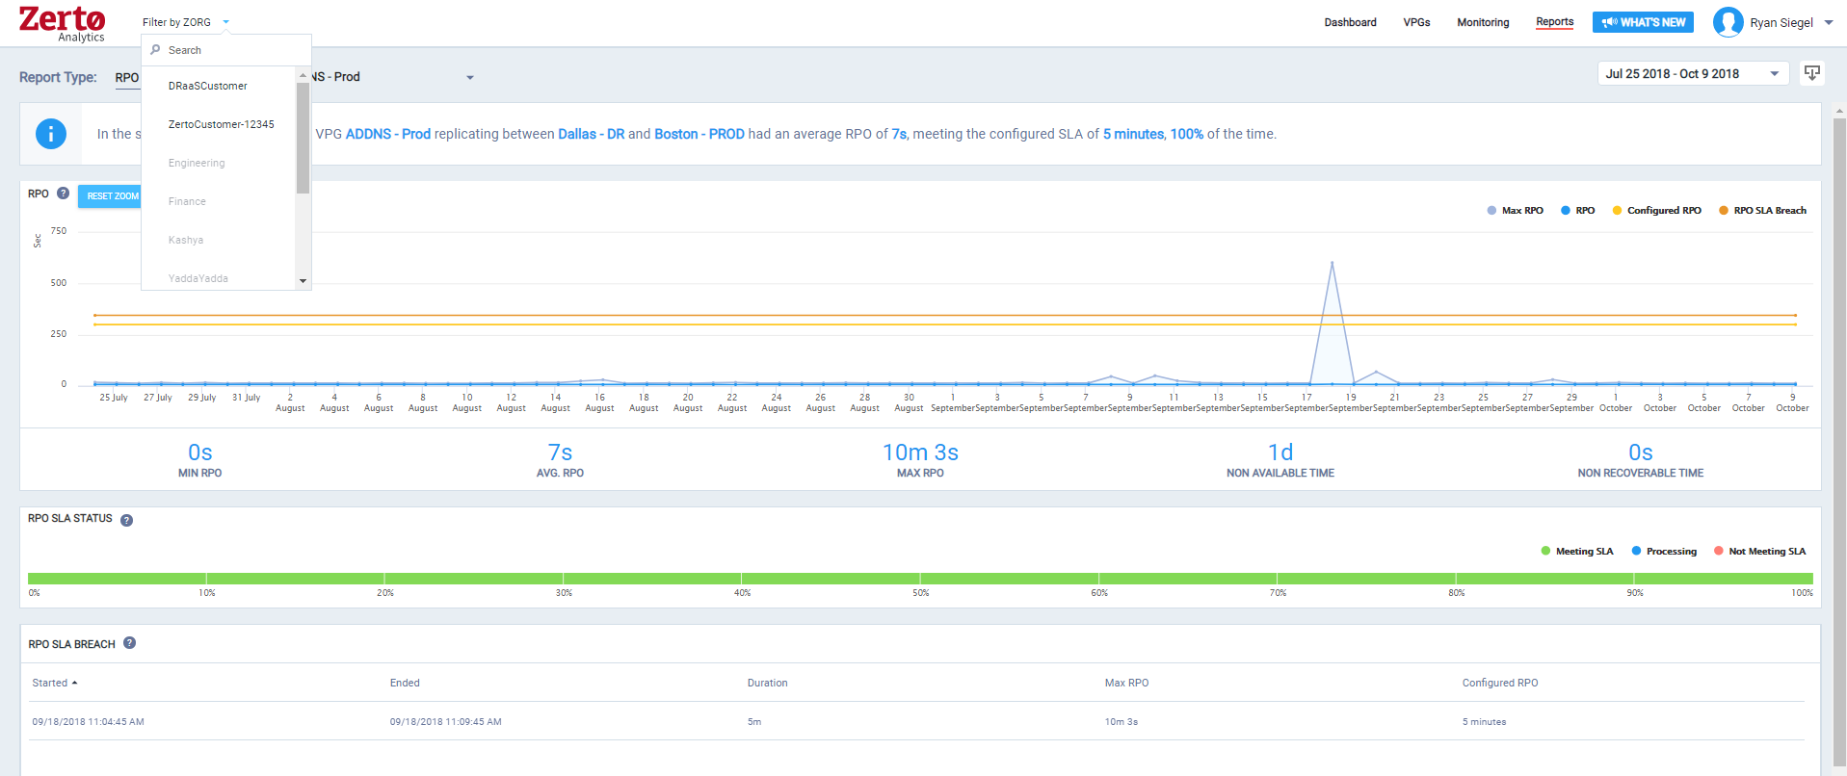Expand the Filter by ZORG dropdown arrow
The width and height of the screenshot is (1847, 776).
[226, 22]
